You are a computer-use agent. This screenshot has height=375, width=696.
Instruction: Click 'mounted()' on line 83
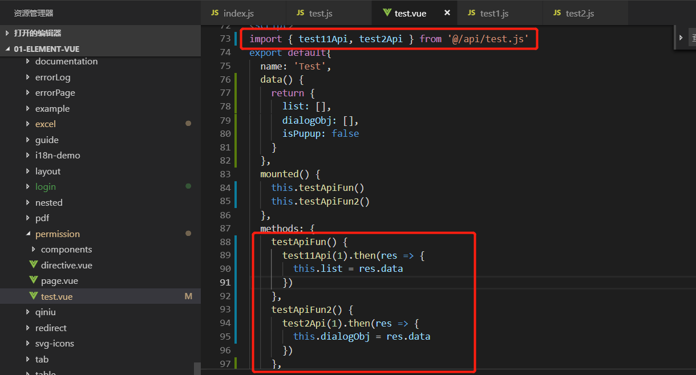coord(285,174)
